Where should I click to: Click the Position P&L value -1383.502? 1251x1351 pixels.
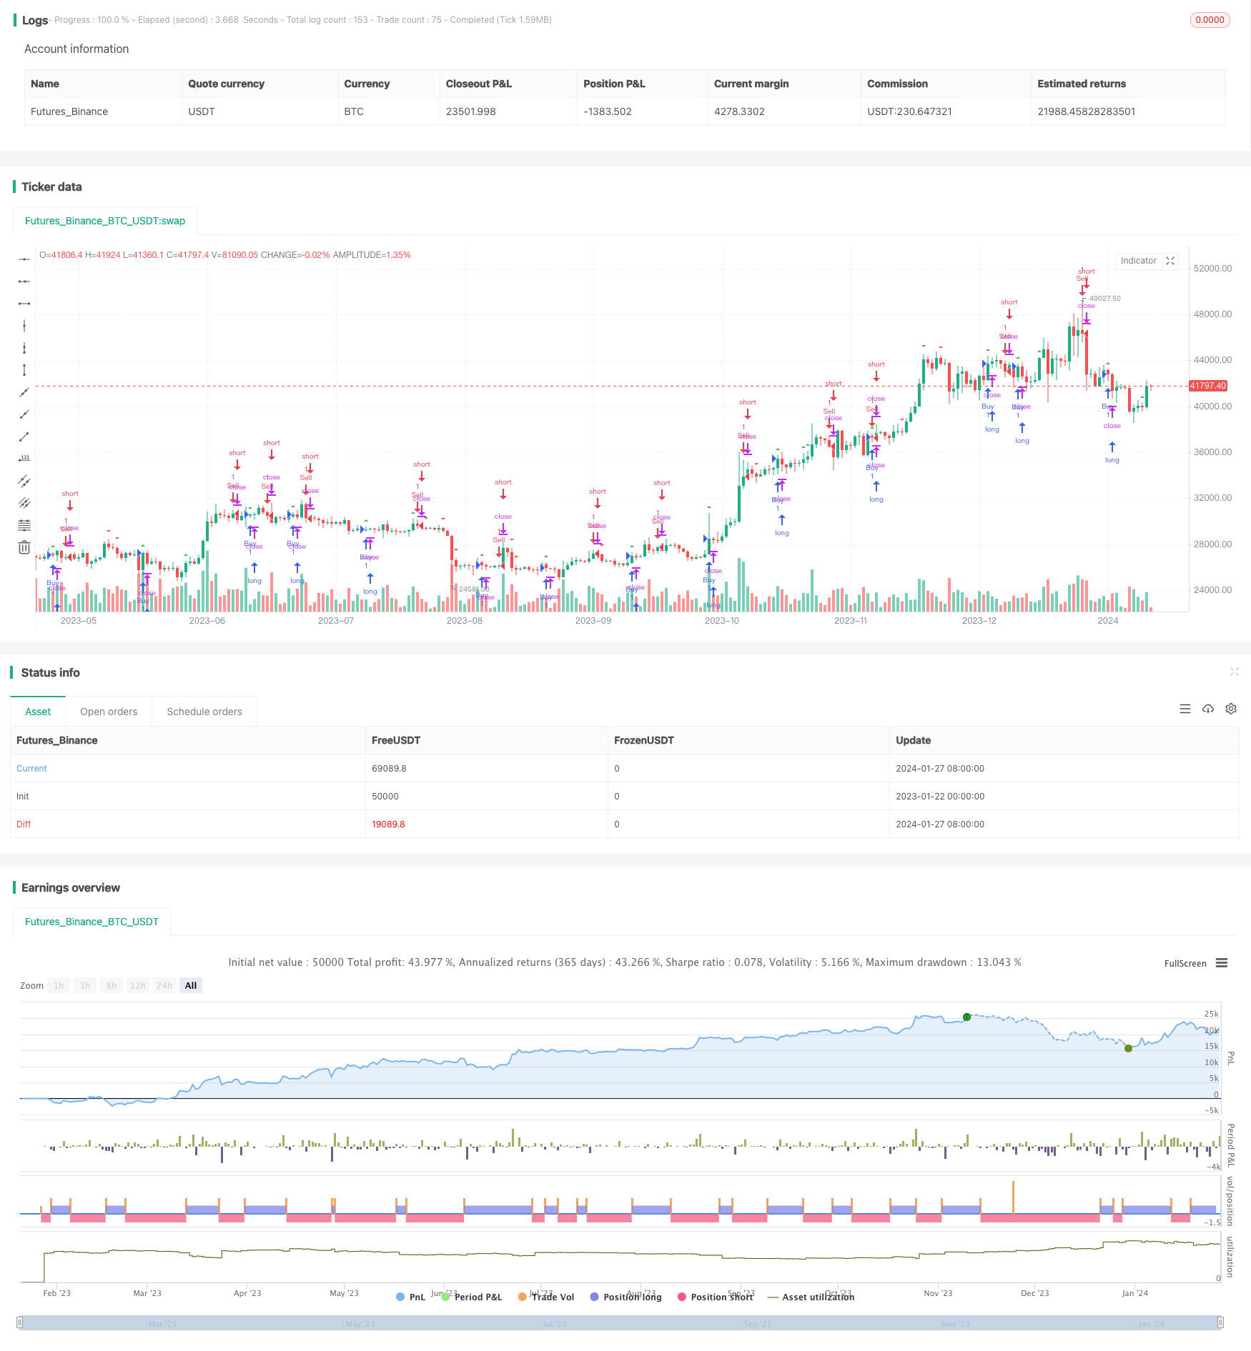click(x=608, y=111)
